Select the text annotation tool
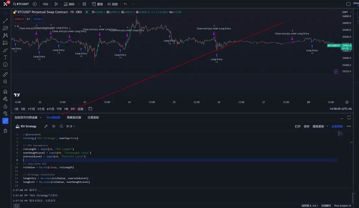Viewport: 359px width, 208px height. point(5,57)
